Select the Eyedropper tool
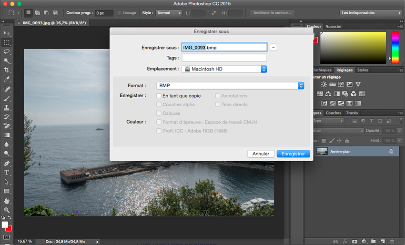405x245 pixels. coord(7,79)
